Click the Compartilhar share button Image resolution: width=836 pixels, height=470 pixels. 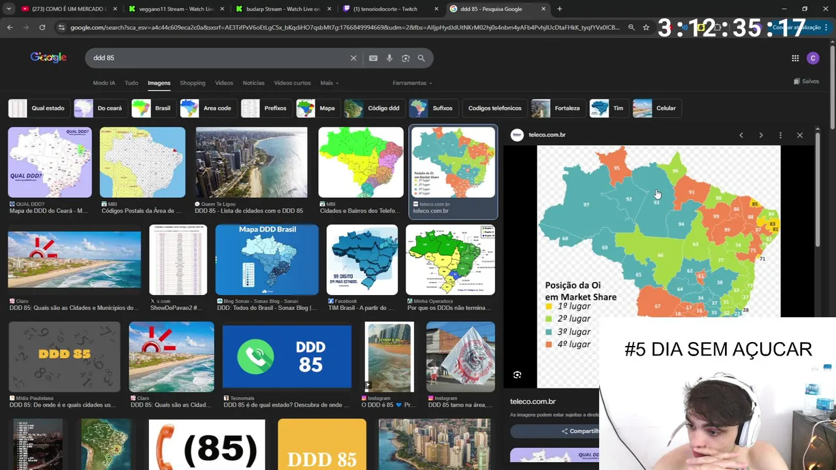tap(580, 431)
